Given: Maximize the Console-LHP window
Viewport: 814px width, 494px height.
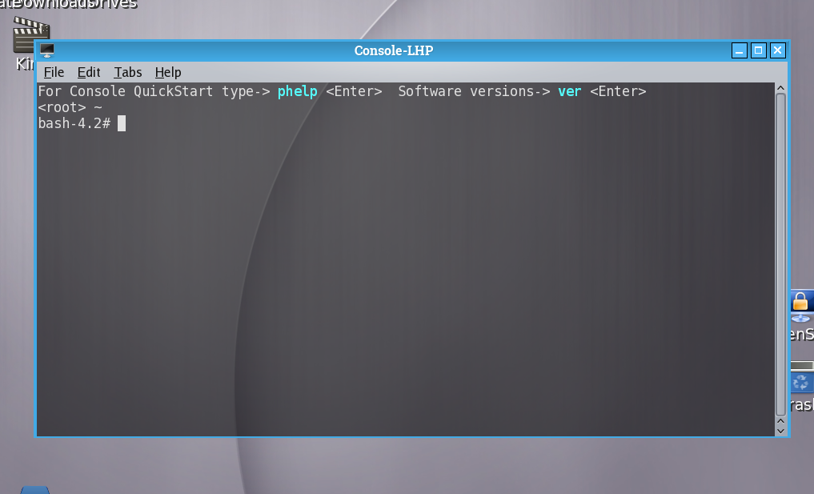Looking at the screenshot, I should [759, 50].
